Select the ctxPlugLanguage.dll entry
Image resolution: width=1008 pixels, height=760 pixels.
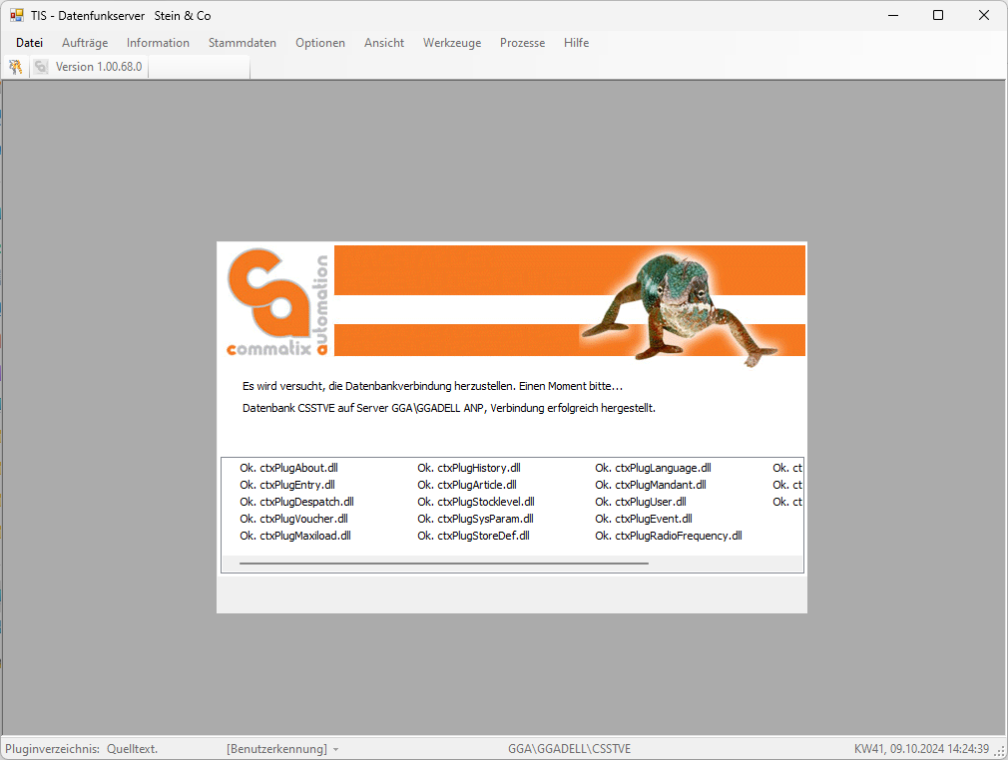(x=653, y=468)
